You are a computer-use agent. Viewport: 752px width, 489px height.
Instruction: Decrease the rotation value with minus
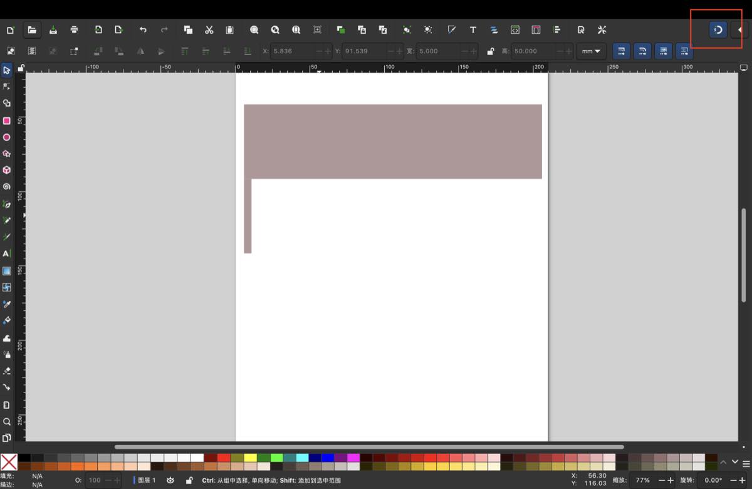[732, 480]
